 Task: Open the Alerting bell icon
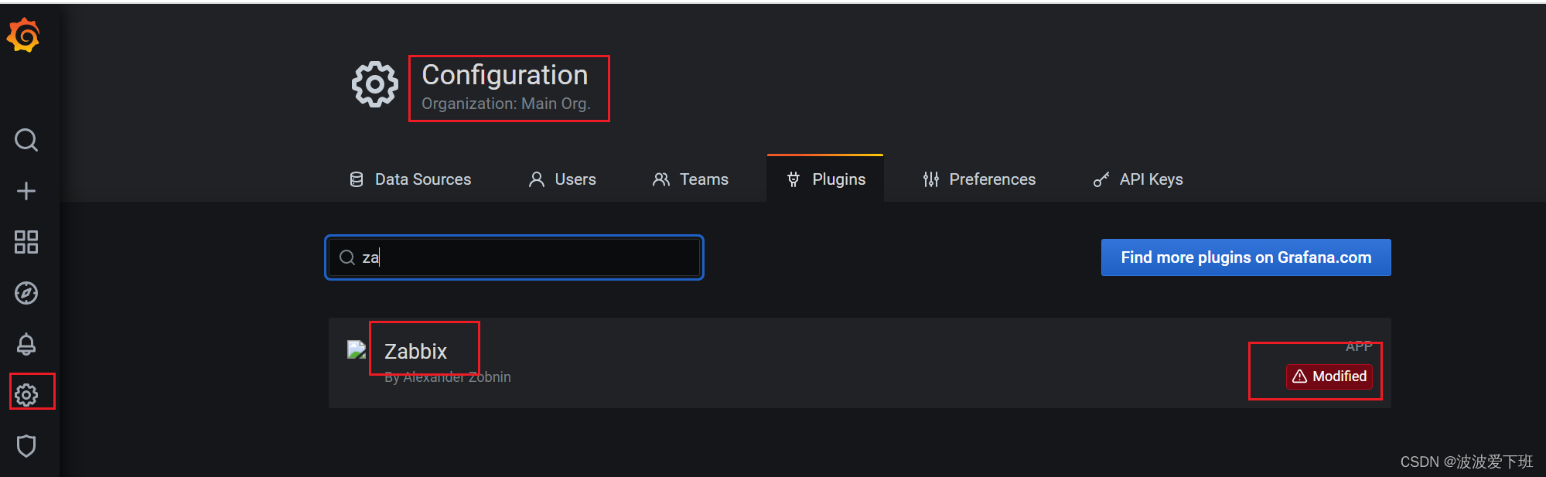[x=26, y=344]
